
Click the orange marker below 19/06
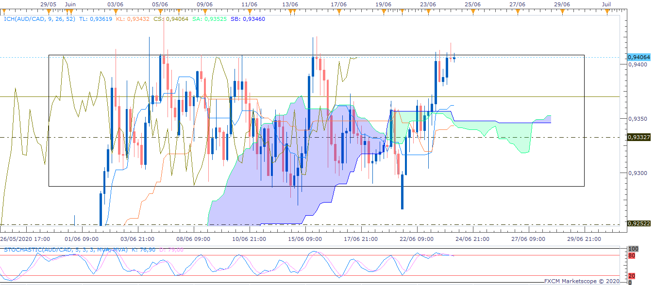pyautogui.click(x=383, y=10)
